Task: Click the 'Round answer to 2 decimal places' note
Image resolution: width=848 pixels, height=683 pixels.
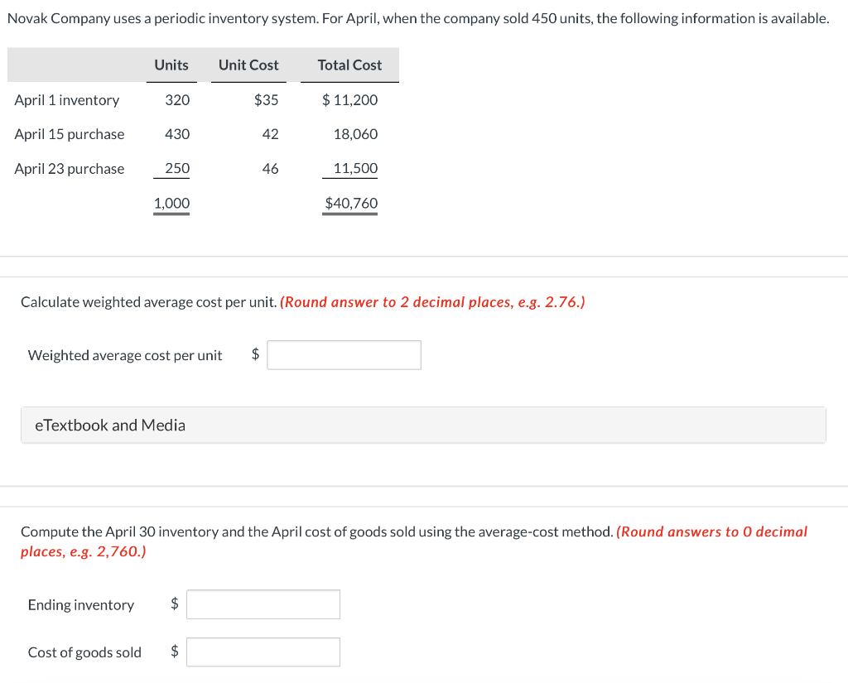Action: (x=432, y=301)
